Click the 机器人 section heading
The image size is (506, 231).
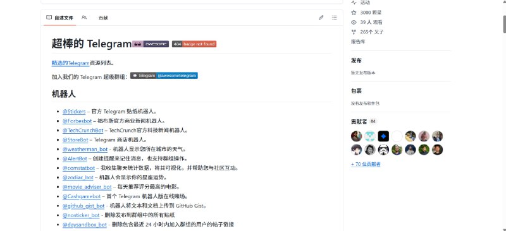click(x=64, y=94)
